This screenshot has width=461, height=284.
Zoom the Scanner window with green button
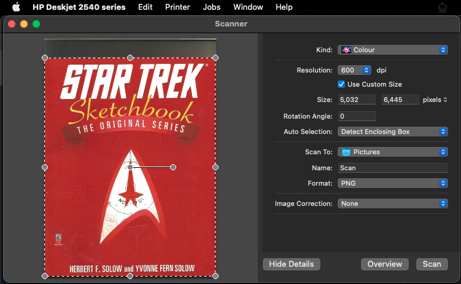click(x=36, y=24)
